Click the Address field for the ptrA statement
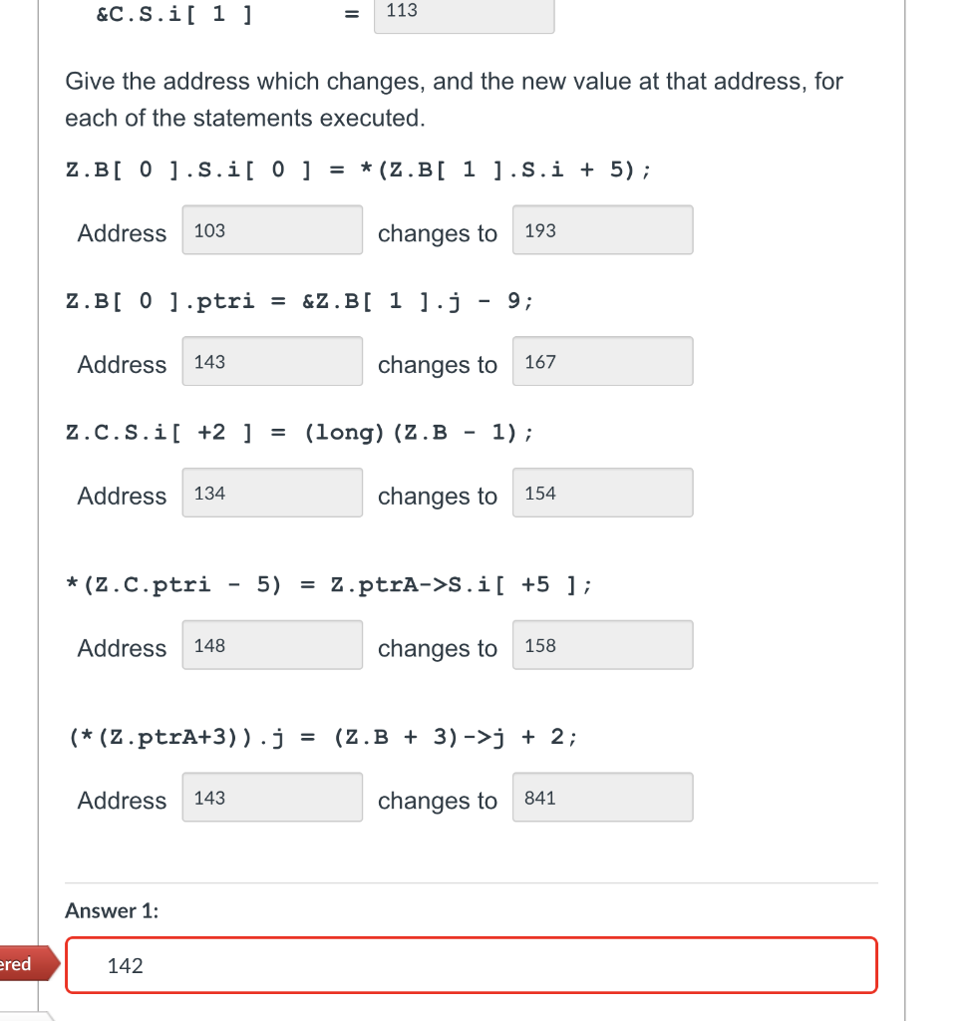This screenshot has height=1021, width=976. click(x=271, y=797)
